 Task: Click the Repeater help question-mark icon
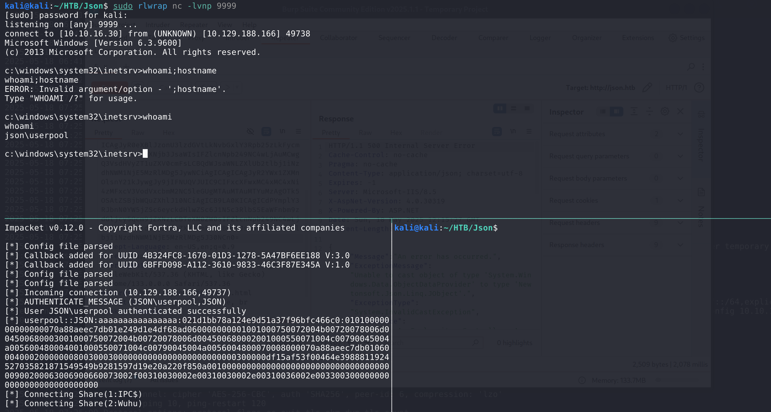point(699,88)
